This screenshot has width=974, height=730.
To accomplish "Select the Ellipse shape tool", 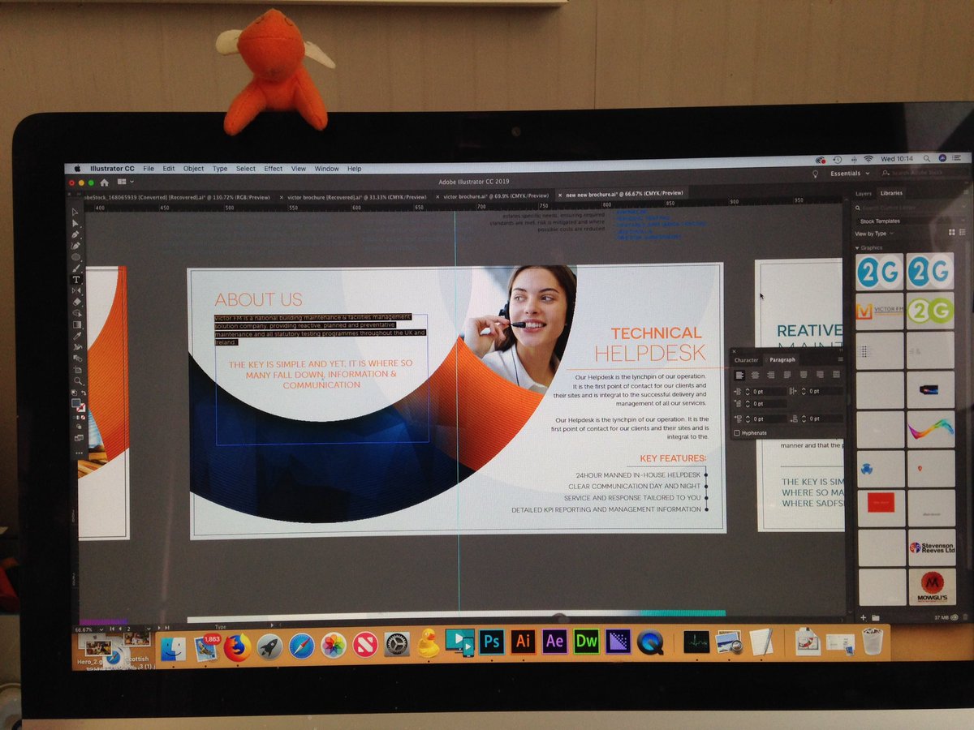I will (x=75, y=256).
